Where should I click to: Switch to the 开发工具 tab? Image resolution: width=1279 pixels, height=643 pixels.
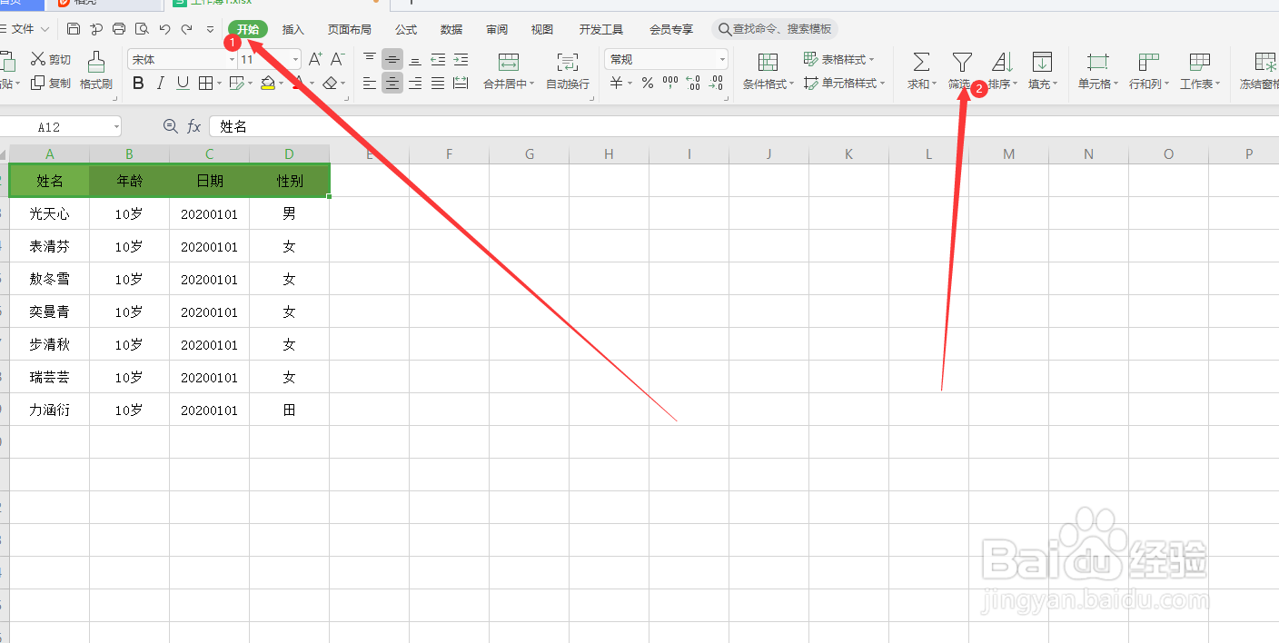(601, 29)
